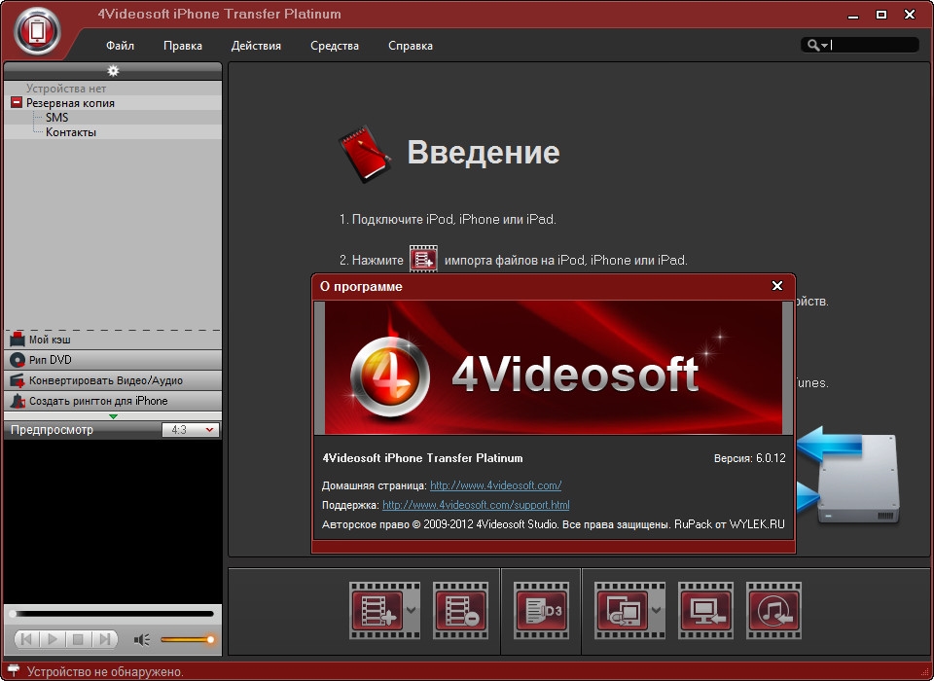Click the preview playback progress bar
Screen dimensions: 934x681
tap(113, 614)
